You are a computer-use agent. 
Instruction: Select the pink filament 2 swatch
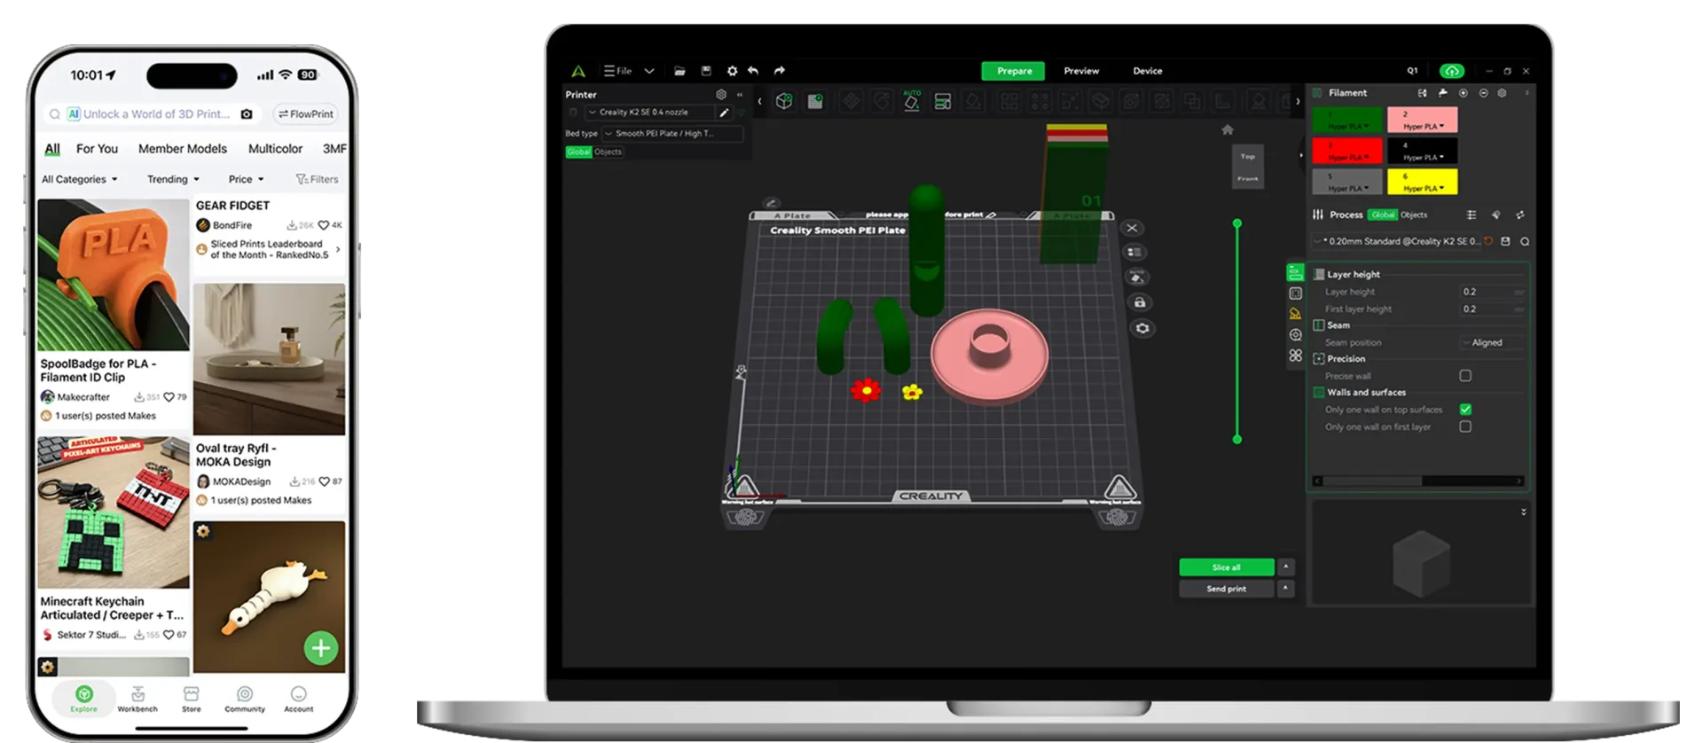point(1422,120)
